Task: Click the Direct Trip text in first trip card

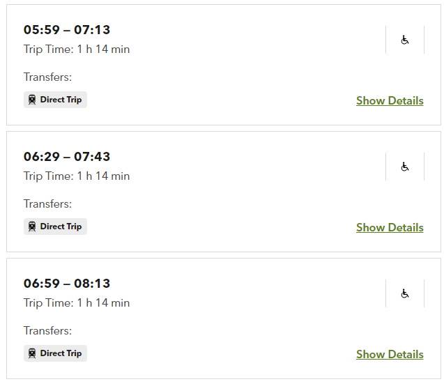Action: coord(61,100)
